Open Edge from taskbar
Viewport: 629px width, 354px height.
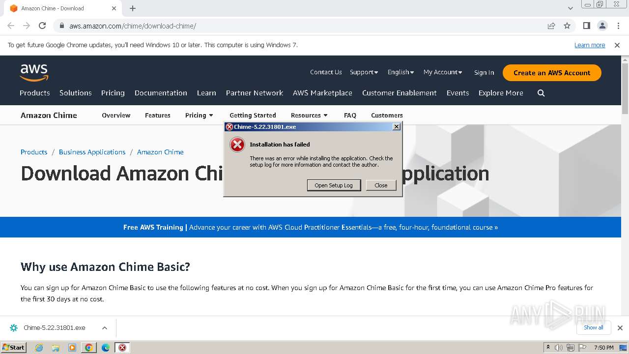pos(105,348)
